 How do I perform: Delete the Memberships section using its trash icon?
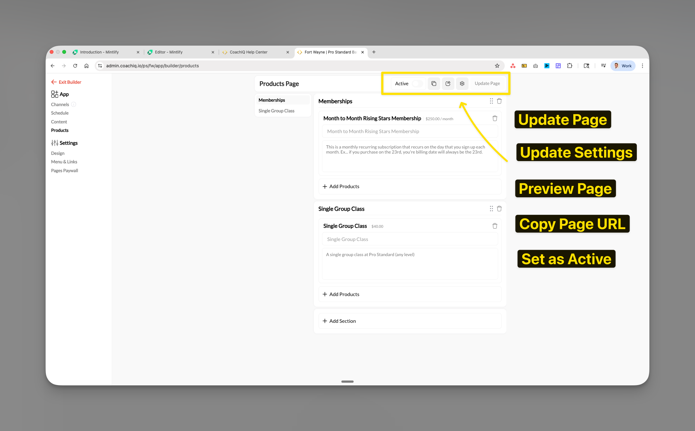pos(499,101)
